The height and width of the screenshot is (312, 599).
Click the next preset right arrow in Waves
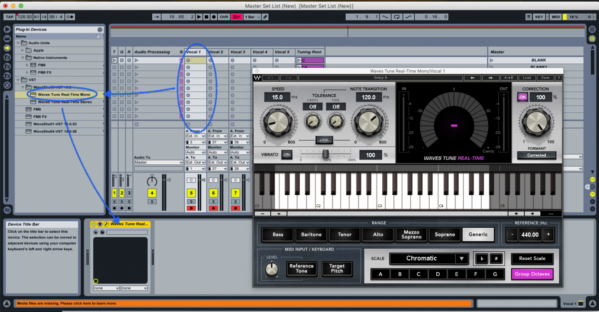[490, 78]
